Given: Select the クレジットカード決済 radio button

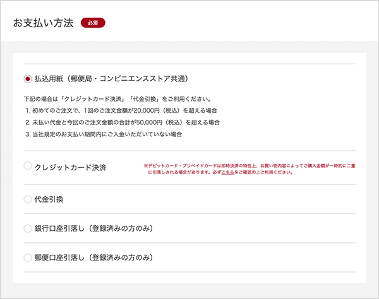Looking at the screenshot, I should coord(27,167).
